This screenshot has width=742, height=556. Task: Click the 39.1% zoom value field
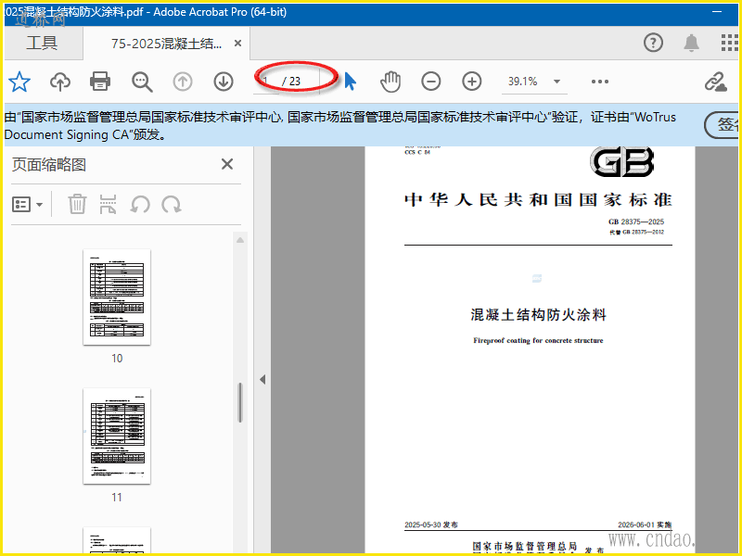pos(522,82)
